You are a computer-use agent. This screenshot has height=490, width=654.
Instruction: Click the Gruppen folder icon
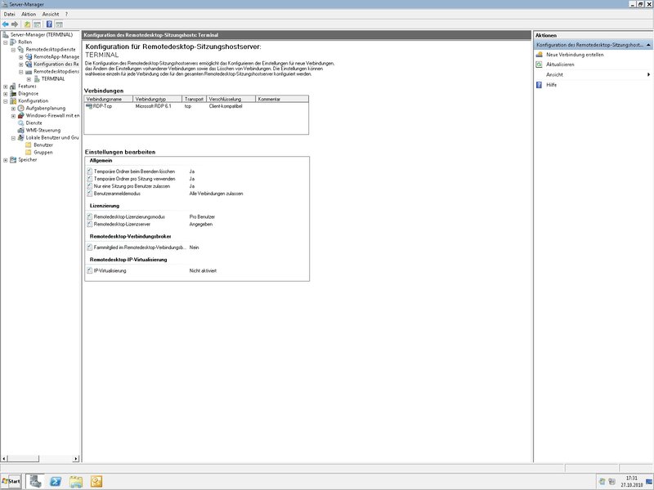(x=29, y=153)
